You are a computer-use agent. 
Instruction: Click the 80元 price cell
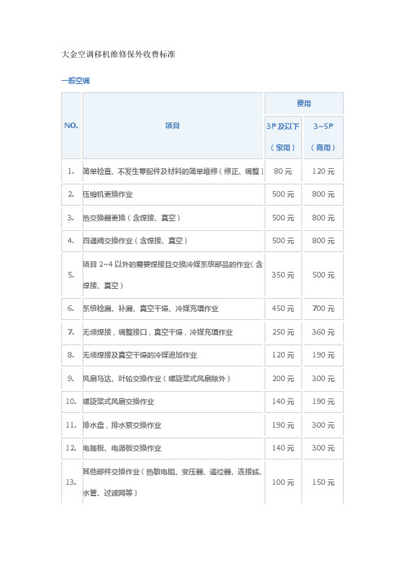pos(283,171)
